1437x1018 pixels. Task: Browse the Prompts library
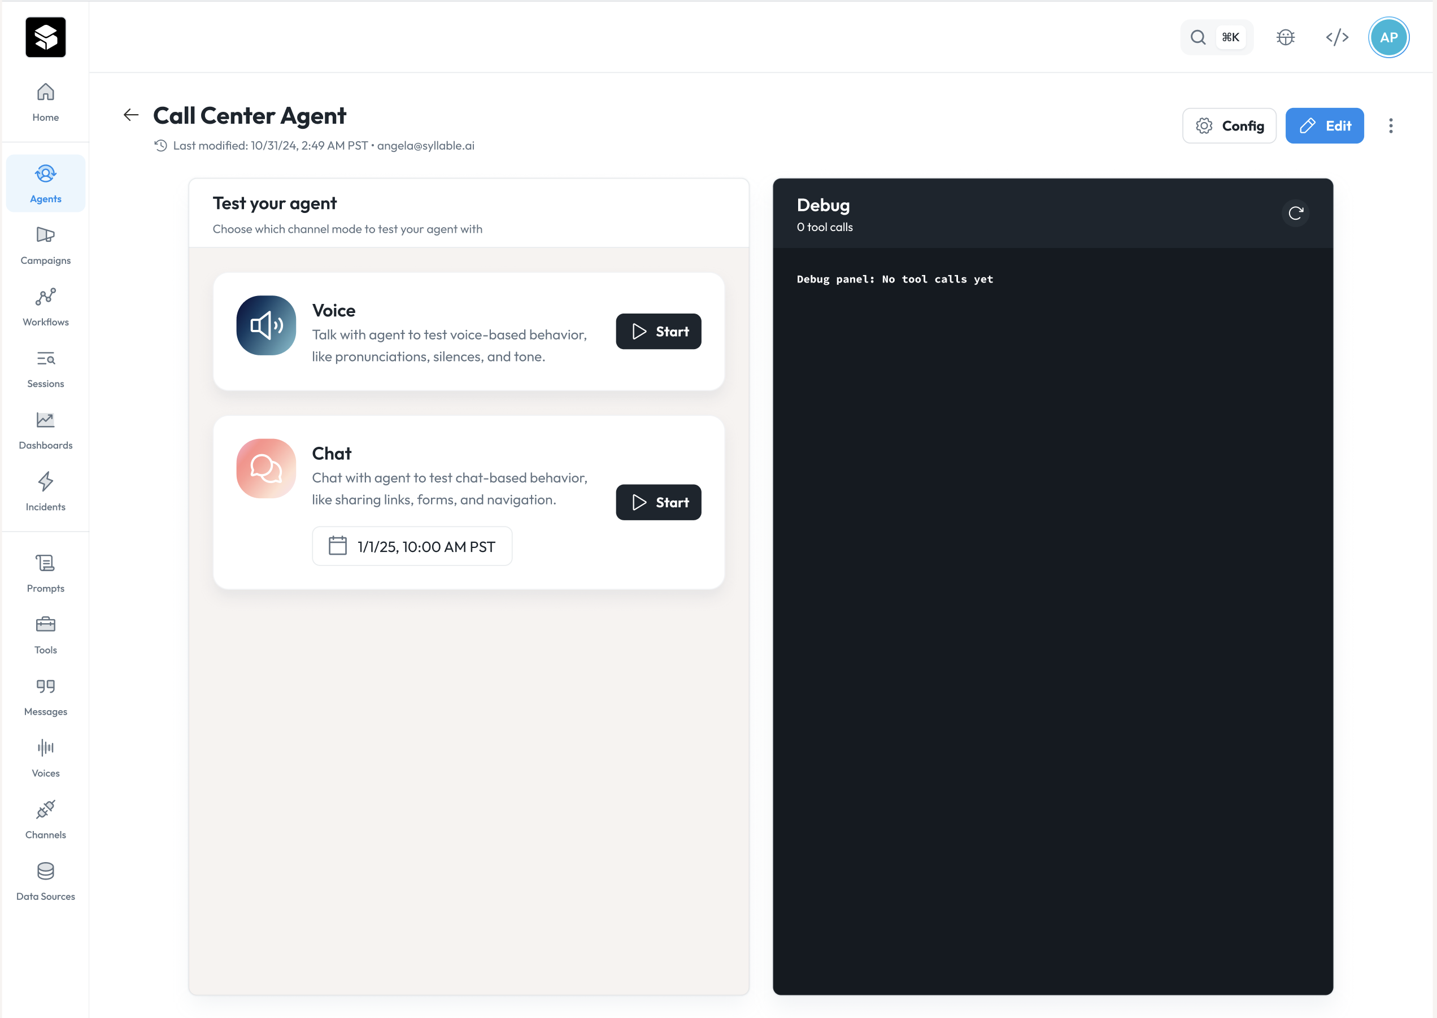pos(45,572)
